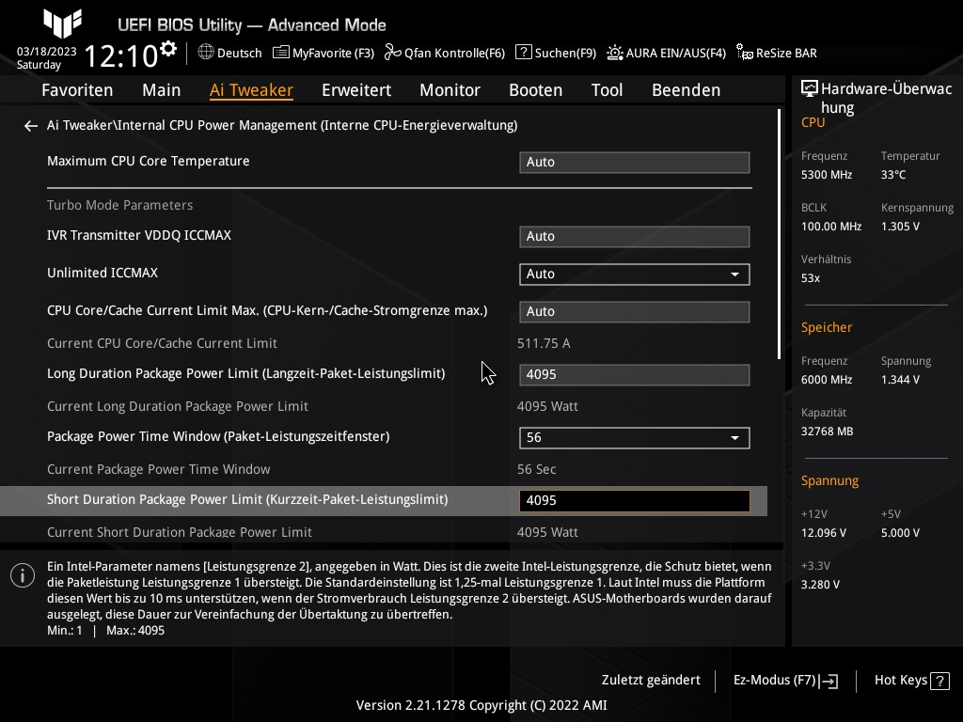The image size is (963, 722).
Task: Click Zuletzt geändert
Action: [651, 681]
